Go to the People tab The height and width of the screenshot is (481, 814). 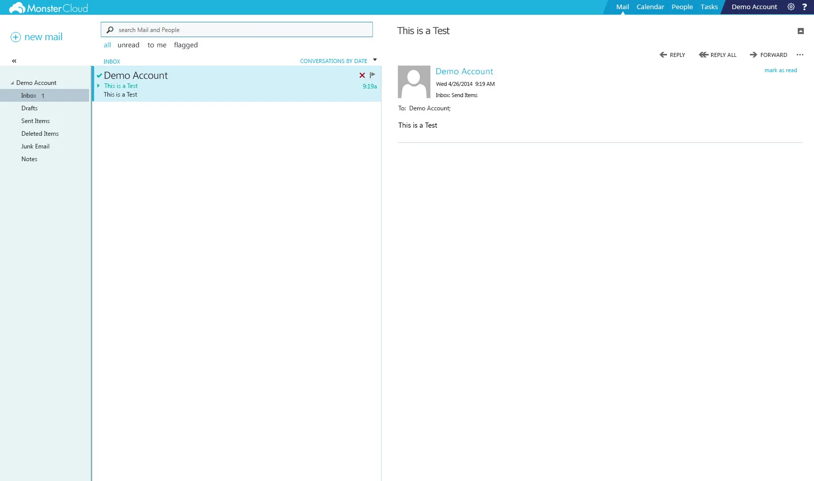[x=682, y=7]
